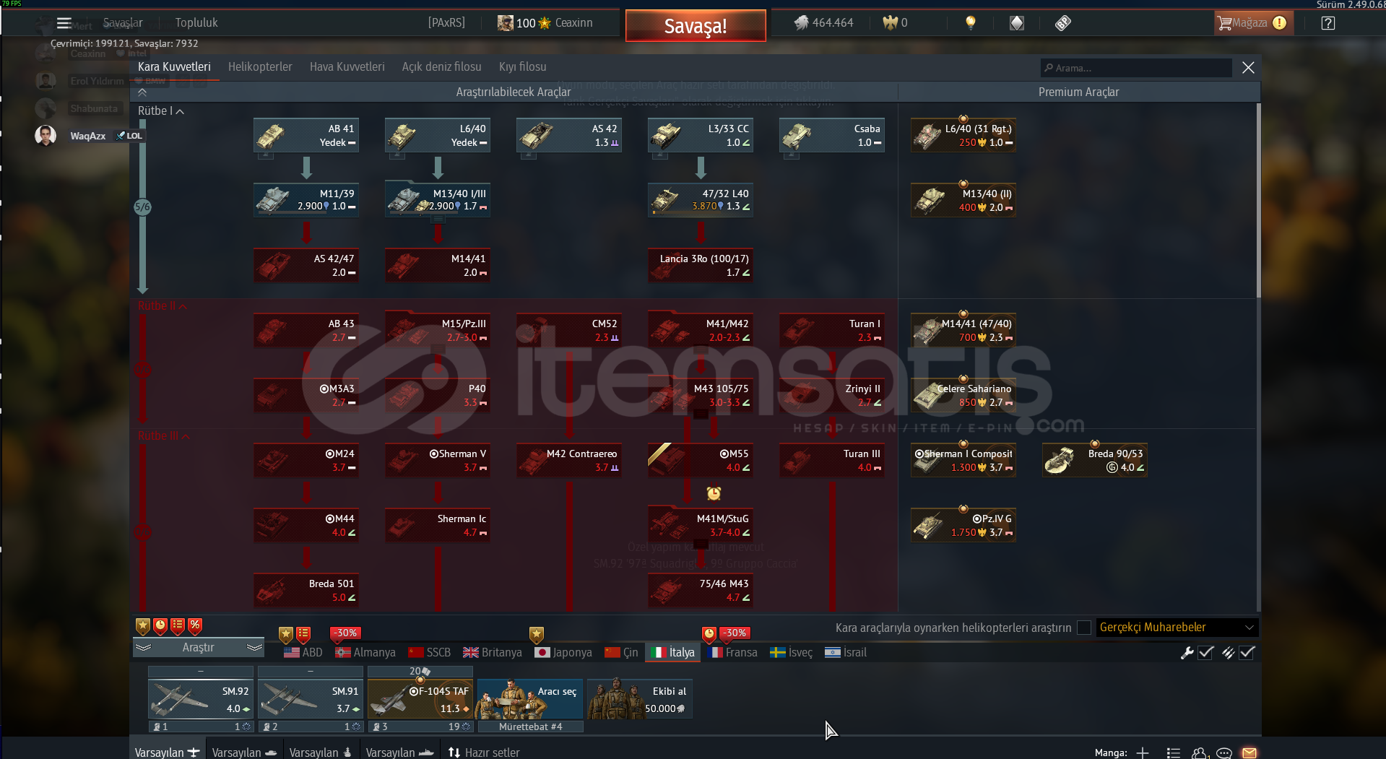Select the ABD nation tab

coord(303,653)
